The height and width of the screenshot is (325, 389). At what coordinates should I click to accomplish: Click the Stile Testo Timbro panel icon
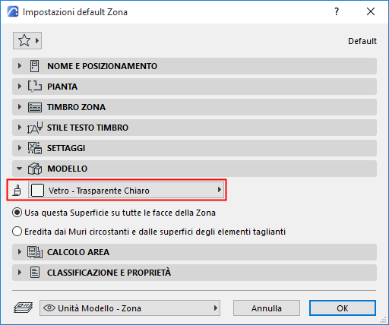(35, 128)
